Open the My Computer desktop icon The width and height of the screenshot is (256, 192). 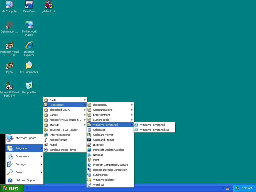pyautogui.click(x=9, y=6)
